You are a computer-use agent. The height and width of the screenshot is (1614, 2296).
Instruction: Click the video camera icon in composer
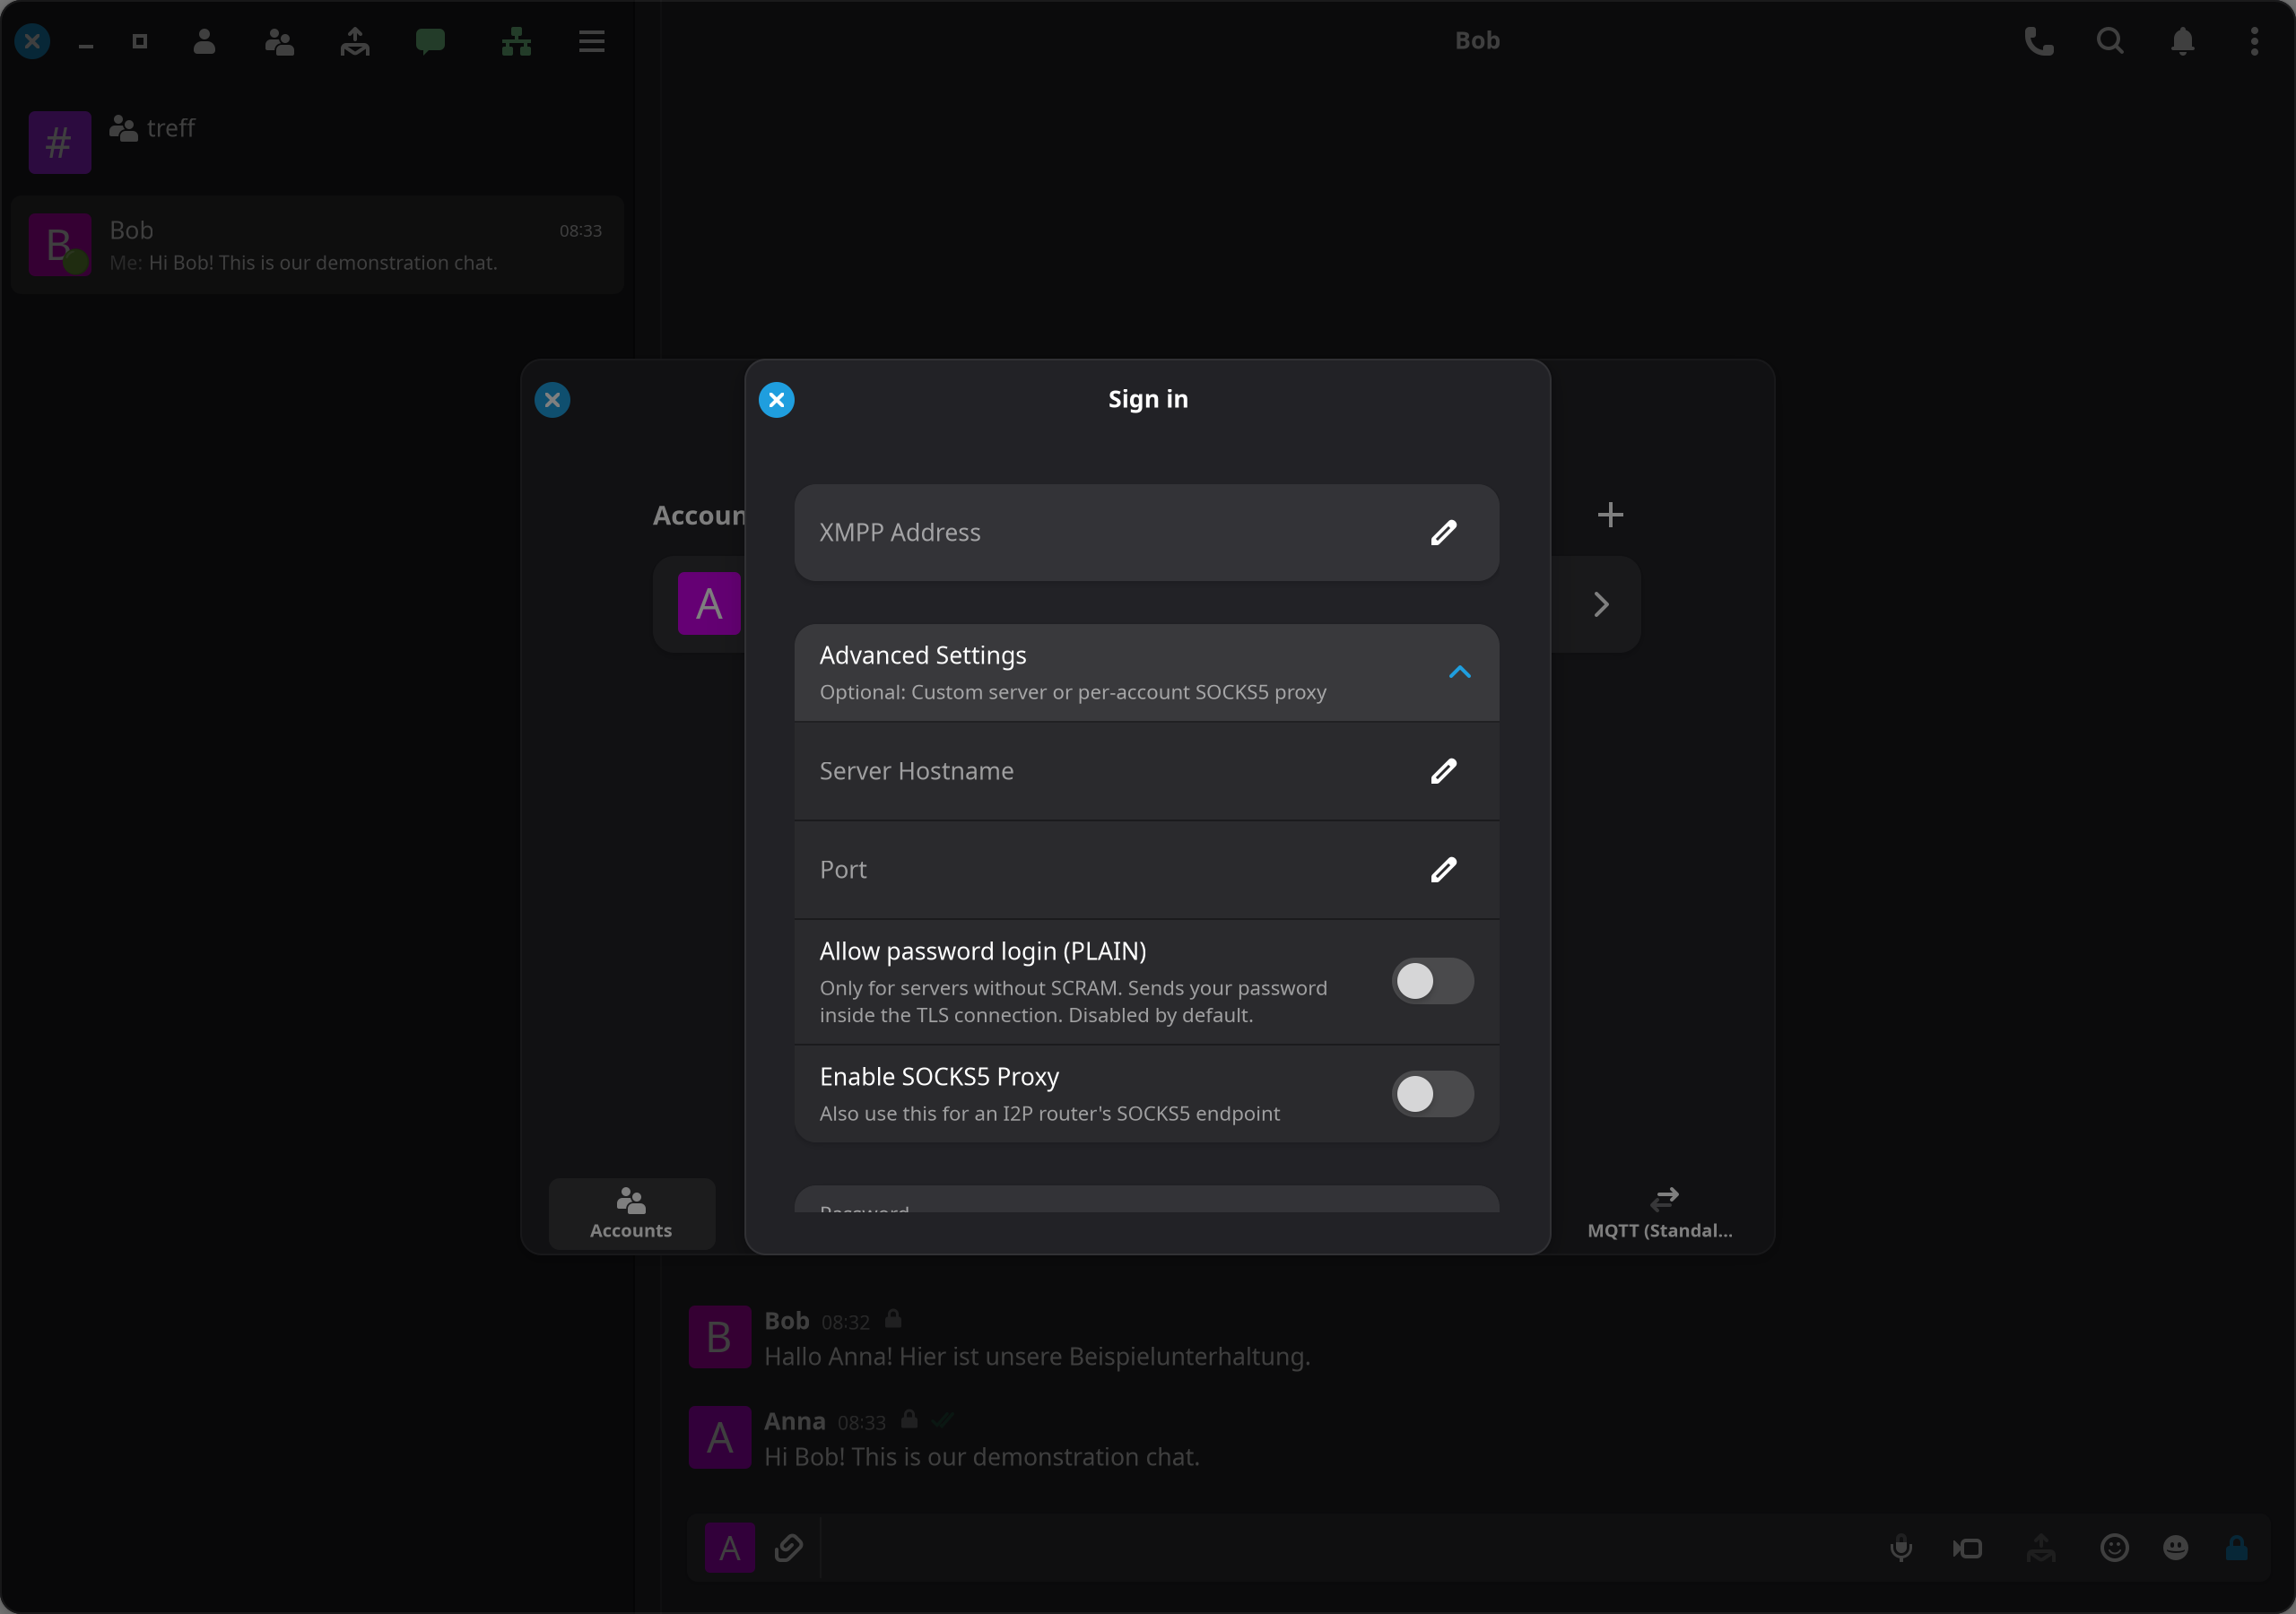(x=1967, y=1548)
